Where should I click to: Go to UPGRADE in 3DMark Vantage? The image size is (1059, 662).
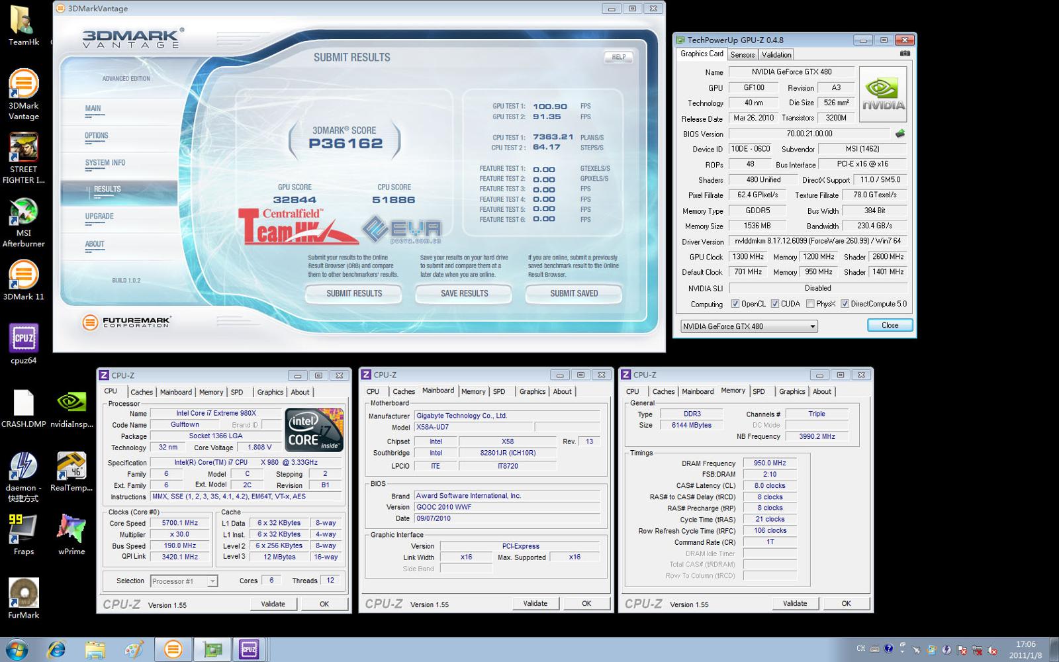[99, 216]
